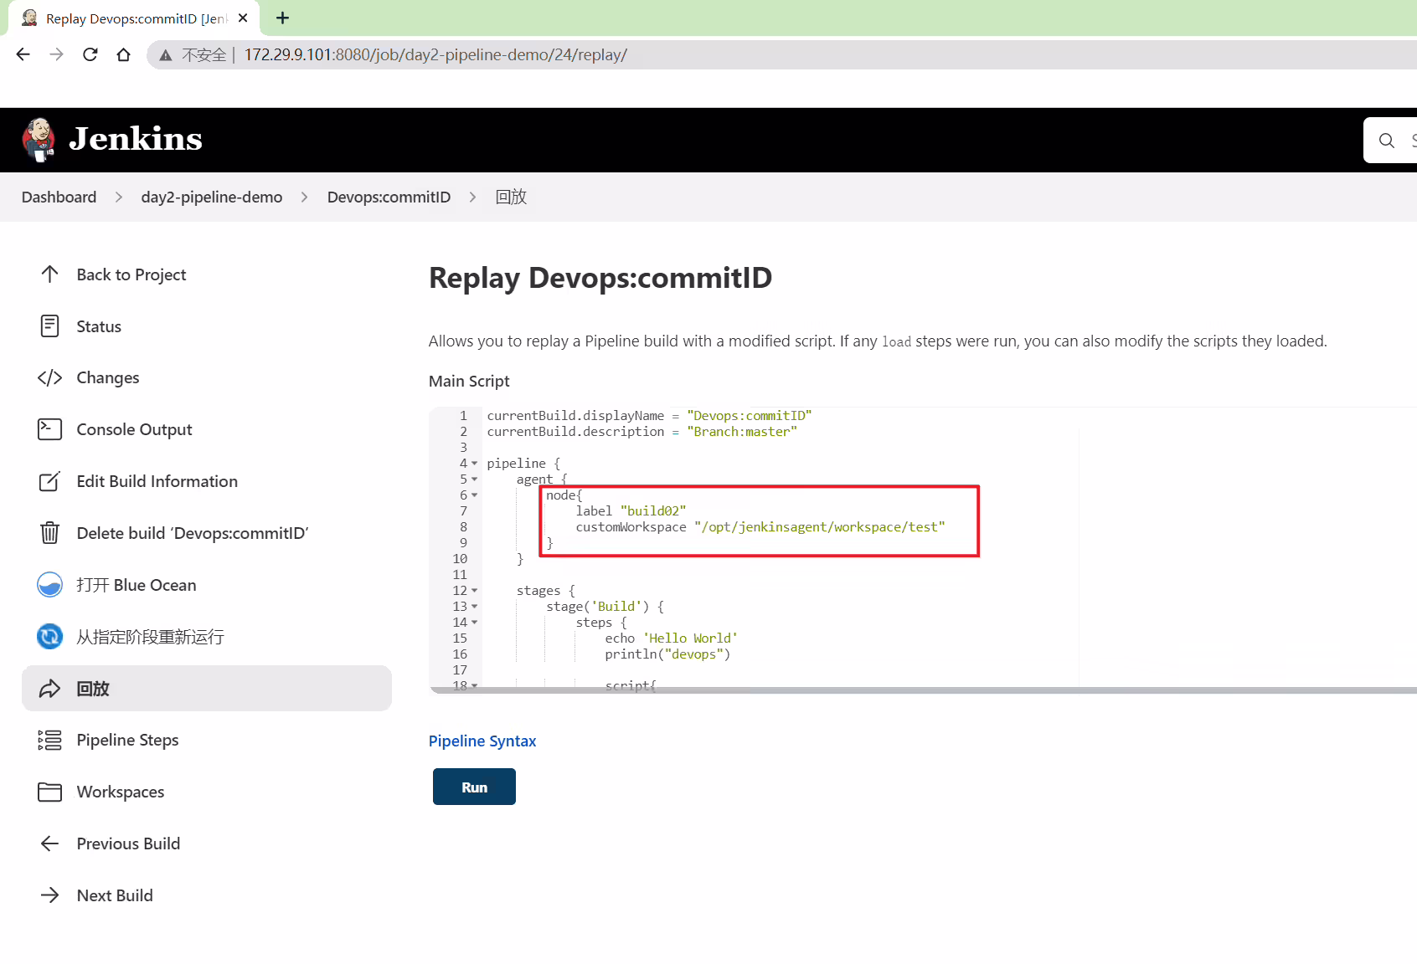Select the Replay Devops:commitID browser tab
This screenshot has height=964, width=1417.
[134, 18]
